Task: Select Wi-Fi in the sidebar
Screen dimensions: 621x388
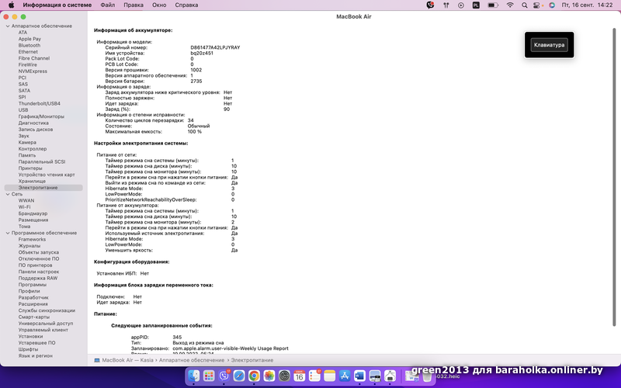Action: click(24, 207)
